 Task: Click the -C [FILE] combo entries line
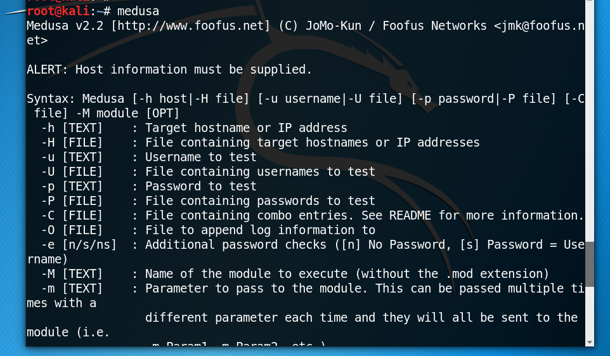(313, 215)
